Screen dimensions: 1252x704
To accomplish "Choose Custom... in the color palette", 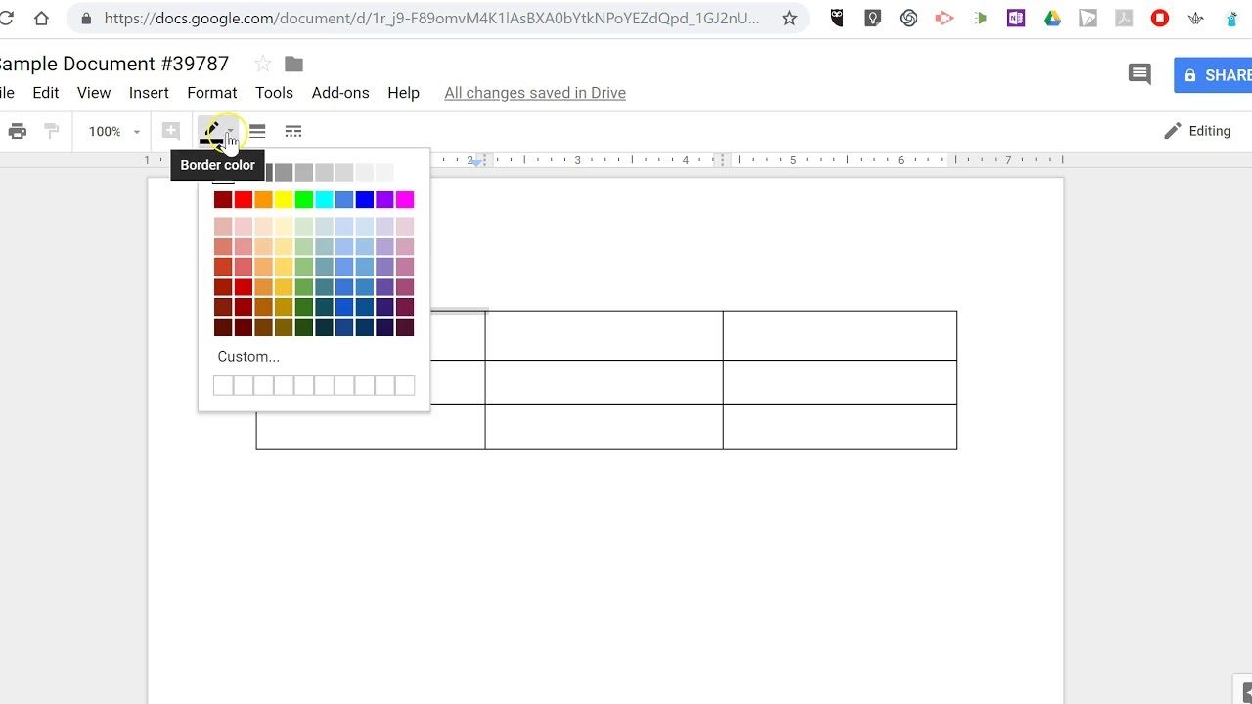I will (x=248, y=357).
